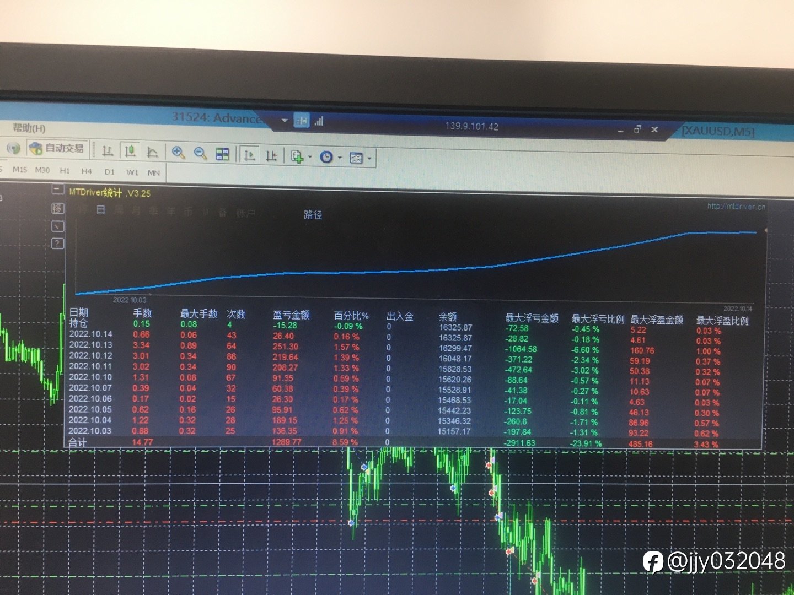The height and width of the screenshot is (595, 794).
Task: Click the 合计 total row label
Action: 78,442
